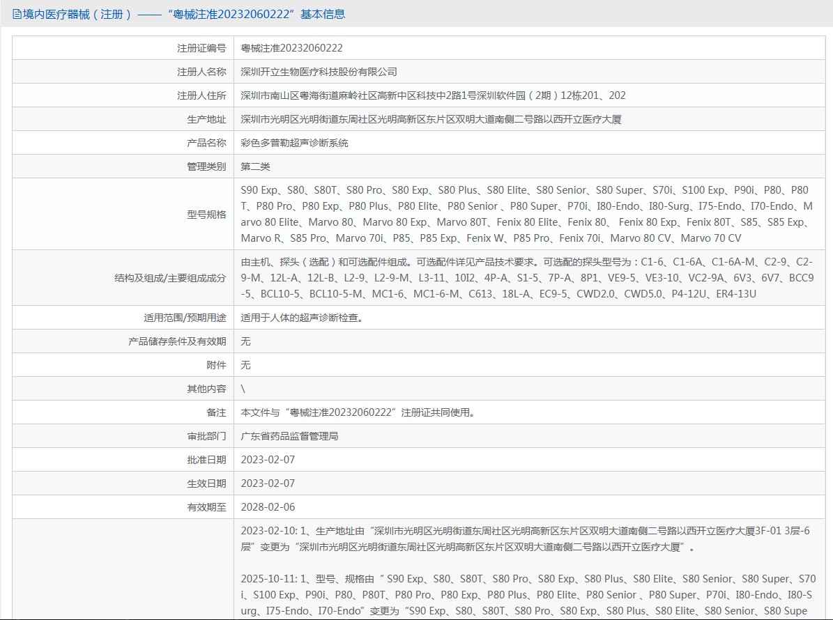The height and width of the screenshot is (620, 833).
Task: Select the remark text 本文件与…注册证共同使用。
Action: coord(358,412)
